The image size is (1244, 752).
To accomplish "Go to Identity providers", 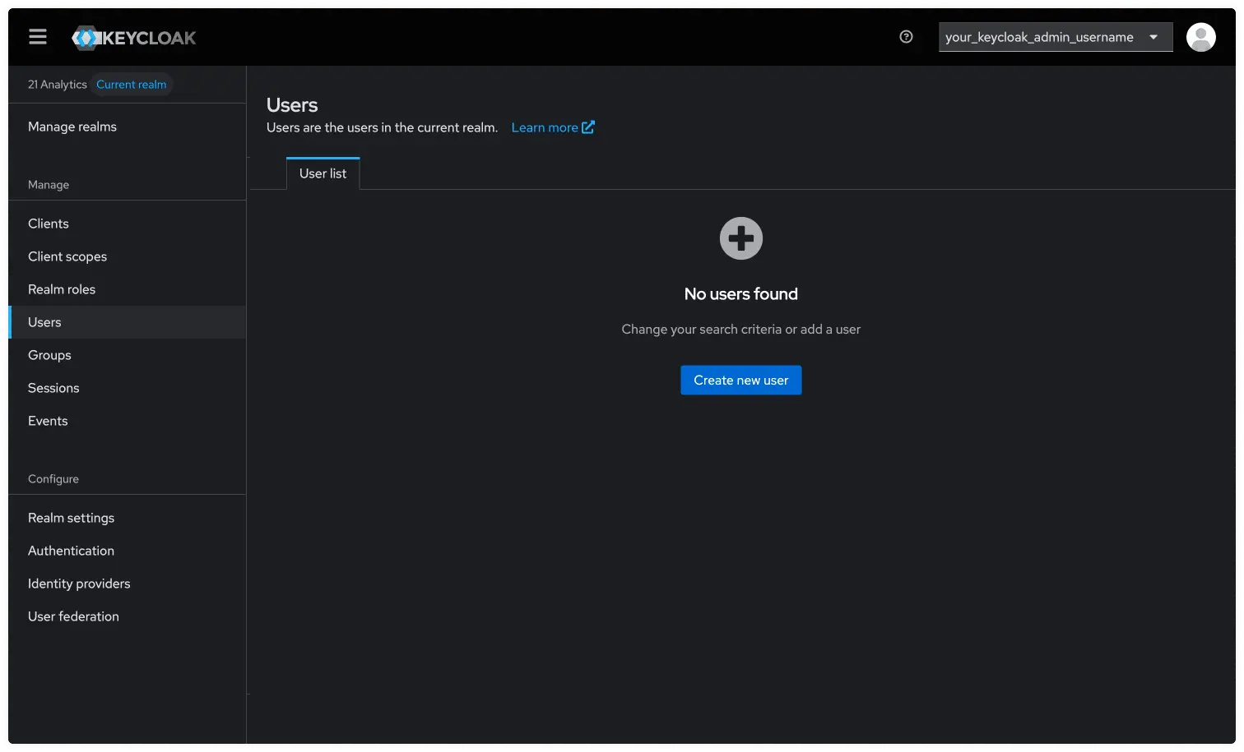I will click(79, 584).
